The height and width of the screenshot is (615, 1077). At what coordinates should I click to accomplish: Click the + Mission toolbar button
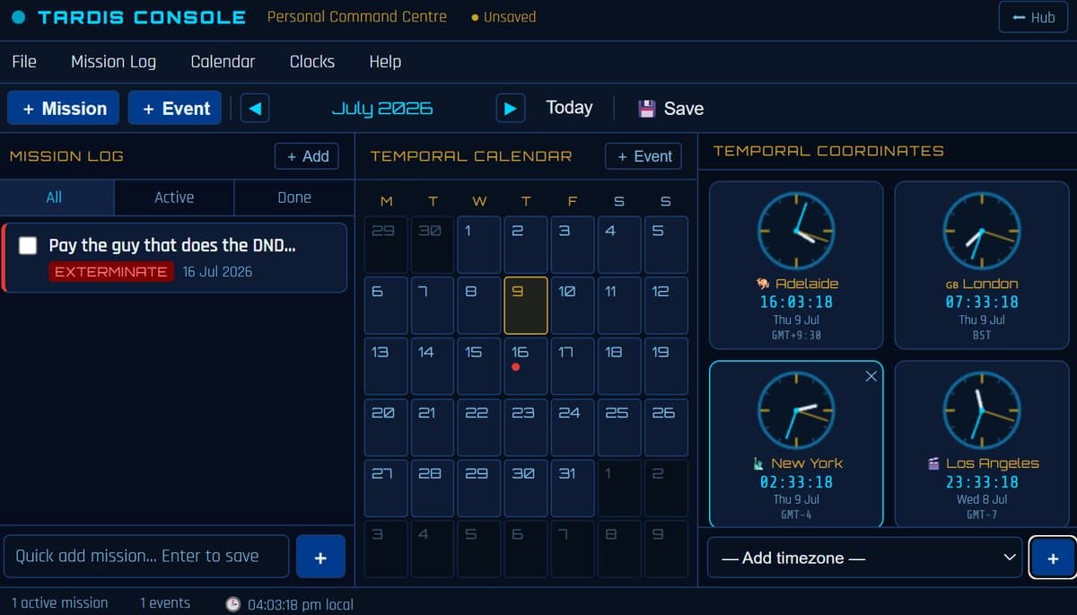pos(64,109)
